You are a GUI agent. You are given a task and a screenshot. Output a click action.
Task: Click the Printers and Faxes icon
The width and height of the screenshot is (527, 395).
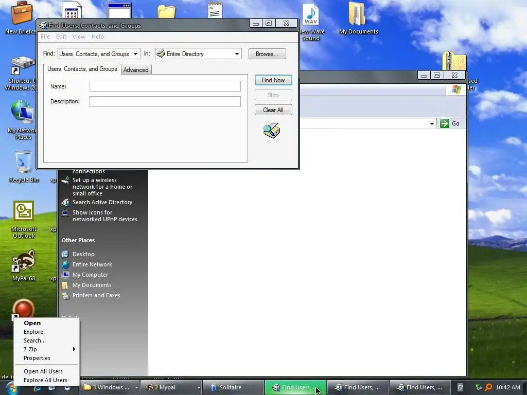[x=65, y=296]
